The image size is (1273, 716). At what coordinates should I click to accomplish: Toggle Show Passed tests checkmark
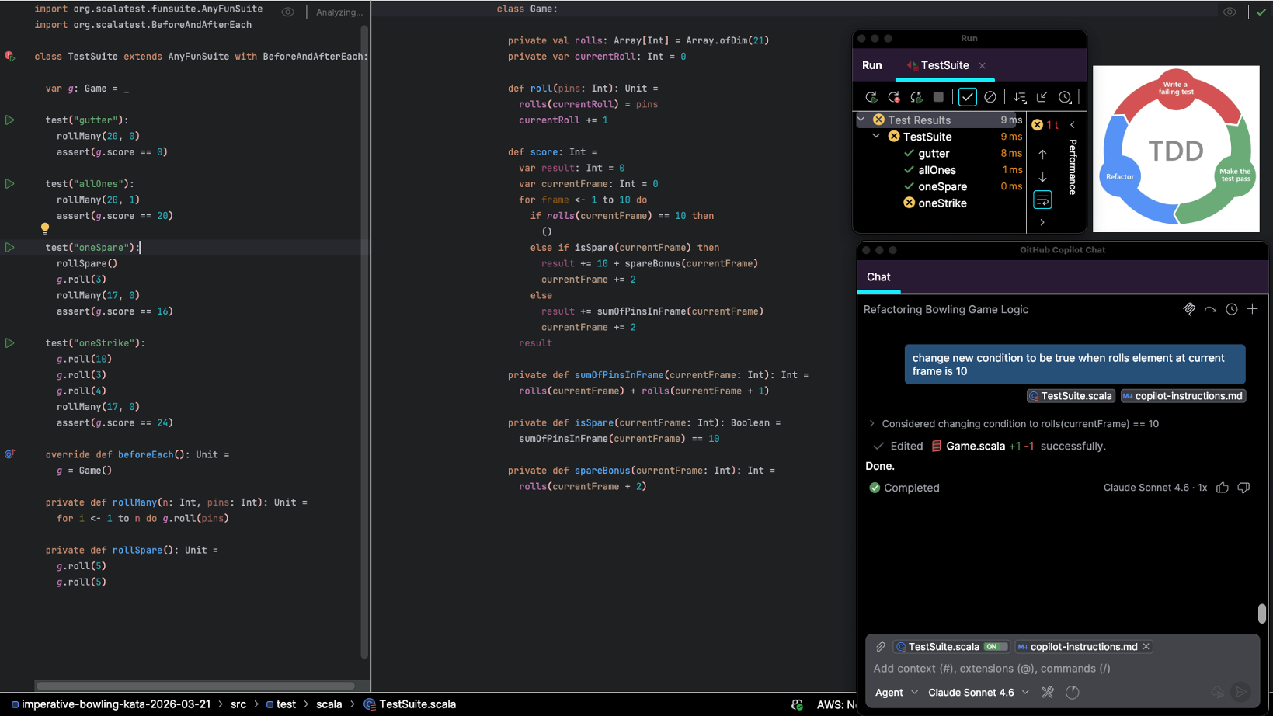click(x=967, y=97)
